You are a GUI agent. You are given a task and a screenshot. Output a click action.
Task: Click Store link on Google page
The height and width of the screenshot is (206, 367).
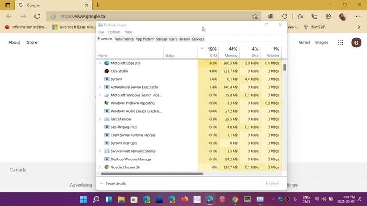32,42
